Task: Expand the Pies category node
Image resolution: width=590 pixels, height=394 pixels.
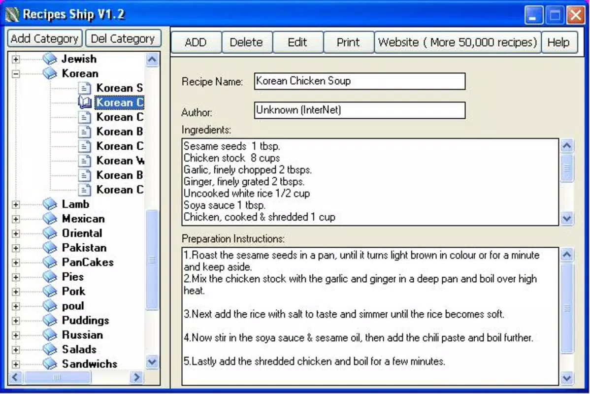Action: [16, 277]
